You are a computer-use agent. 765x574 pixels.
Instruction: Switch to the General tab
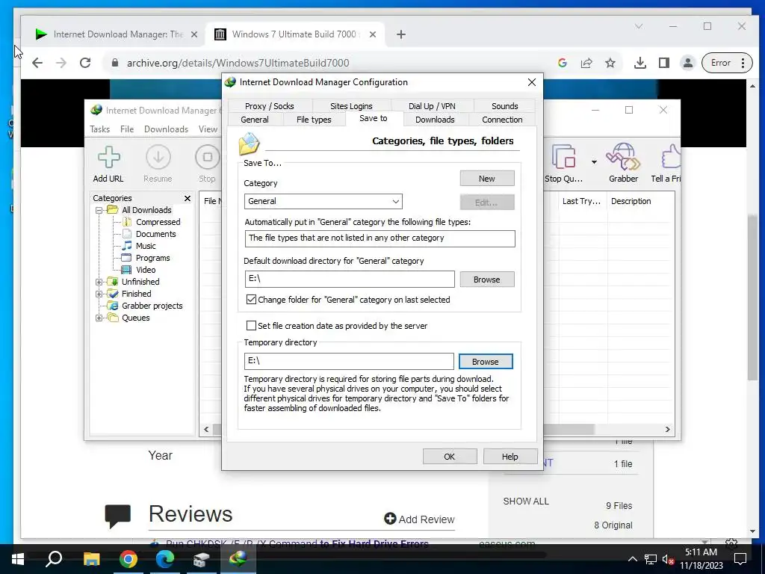click(x=255, y=120)
